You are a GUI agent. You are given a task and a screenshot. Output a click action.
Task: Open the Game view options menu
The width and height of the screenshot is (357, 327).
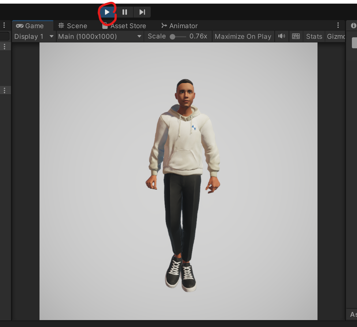click(338, 26)
